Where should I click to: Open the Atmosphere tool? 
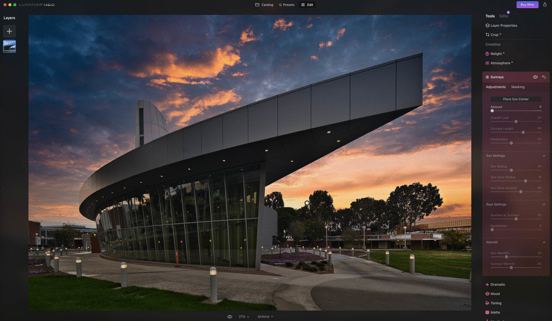tap(500, 63)
